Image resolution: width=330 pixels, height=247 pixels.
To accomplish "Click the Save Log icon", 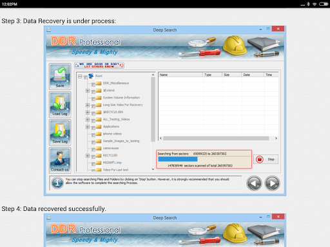I will pyautogui.click(x=60, y=133).
